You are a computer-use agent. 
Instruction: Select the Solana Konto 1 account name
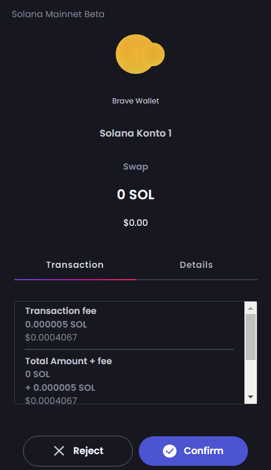[x=136, y=134]
